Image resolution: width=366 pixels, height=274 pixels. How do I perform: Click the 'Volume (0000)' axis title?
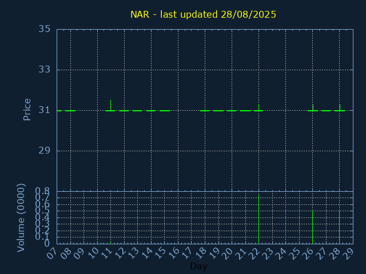pyautogui.click(x=21, y=217)
